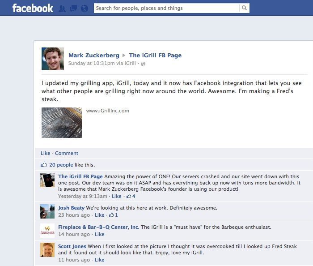Screen dimensions: 313x266
Task: Open the grilled steak photo thumbnail
Action: click(x=62, y=122)
